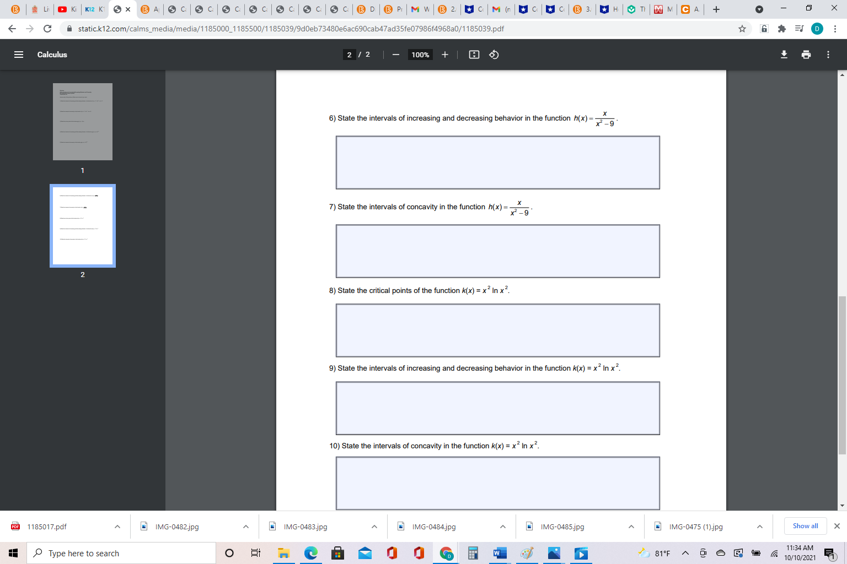The image size is (847, 564).
Task: Click Show all downloads button
Action: point(805,526)
